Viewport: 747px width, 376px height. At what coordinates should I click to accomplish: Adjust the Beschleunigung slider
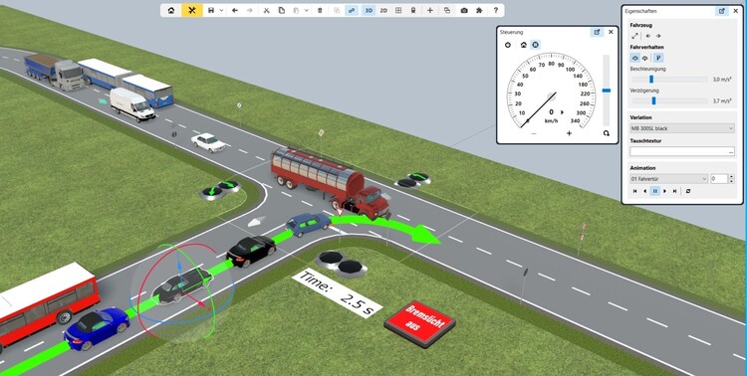point(670,80)
